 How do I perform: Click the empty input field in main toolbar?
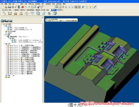(49, 7)
